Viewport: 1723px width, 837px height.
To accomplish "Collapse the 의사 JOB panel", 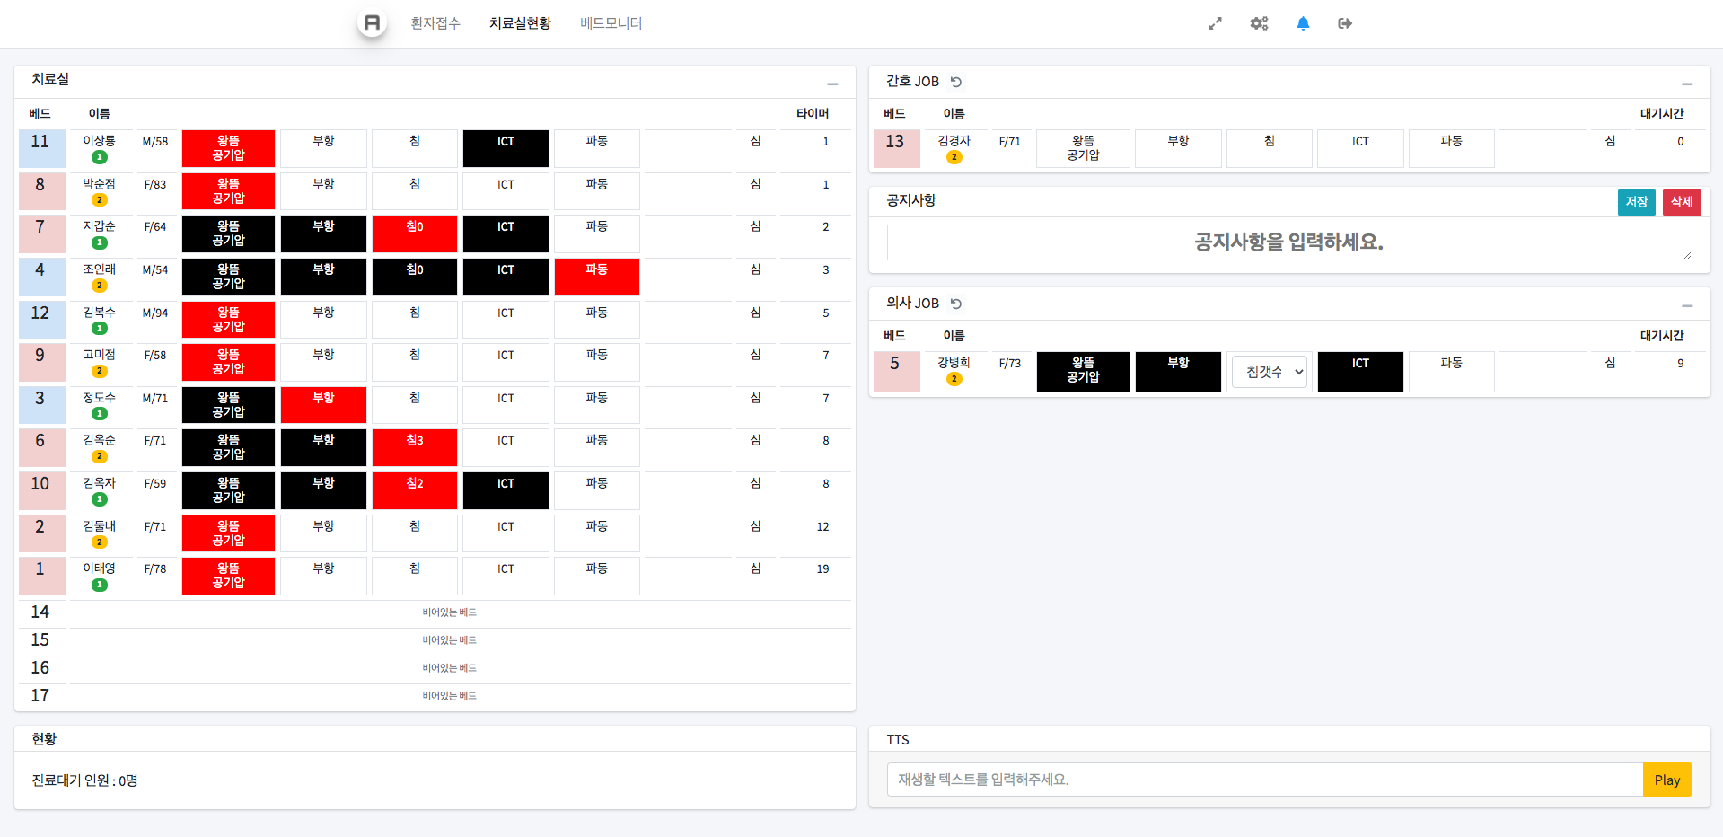I will coord(1687,306).
